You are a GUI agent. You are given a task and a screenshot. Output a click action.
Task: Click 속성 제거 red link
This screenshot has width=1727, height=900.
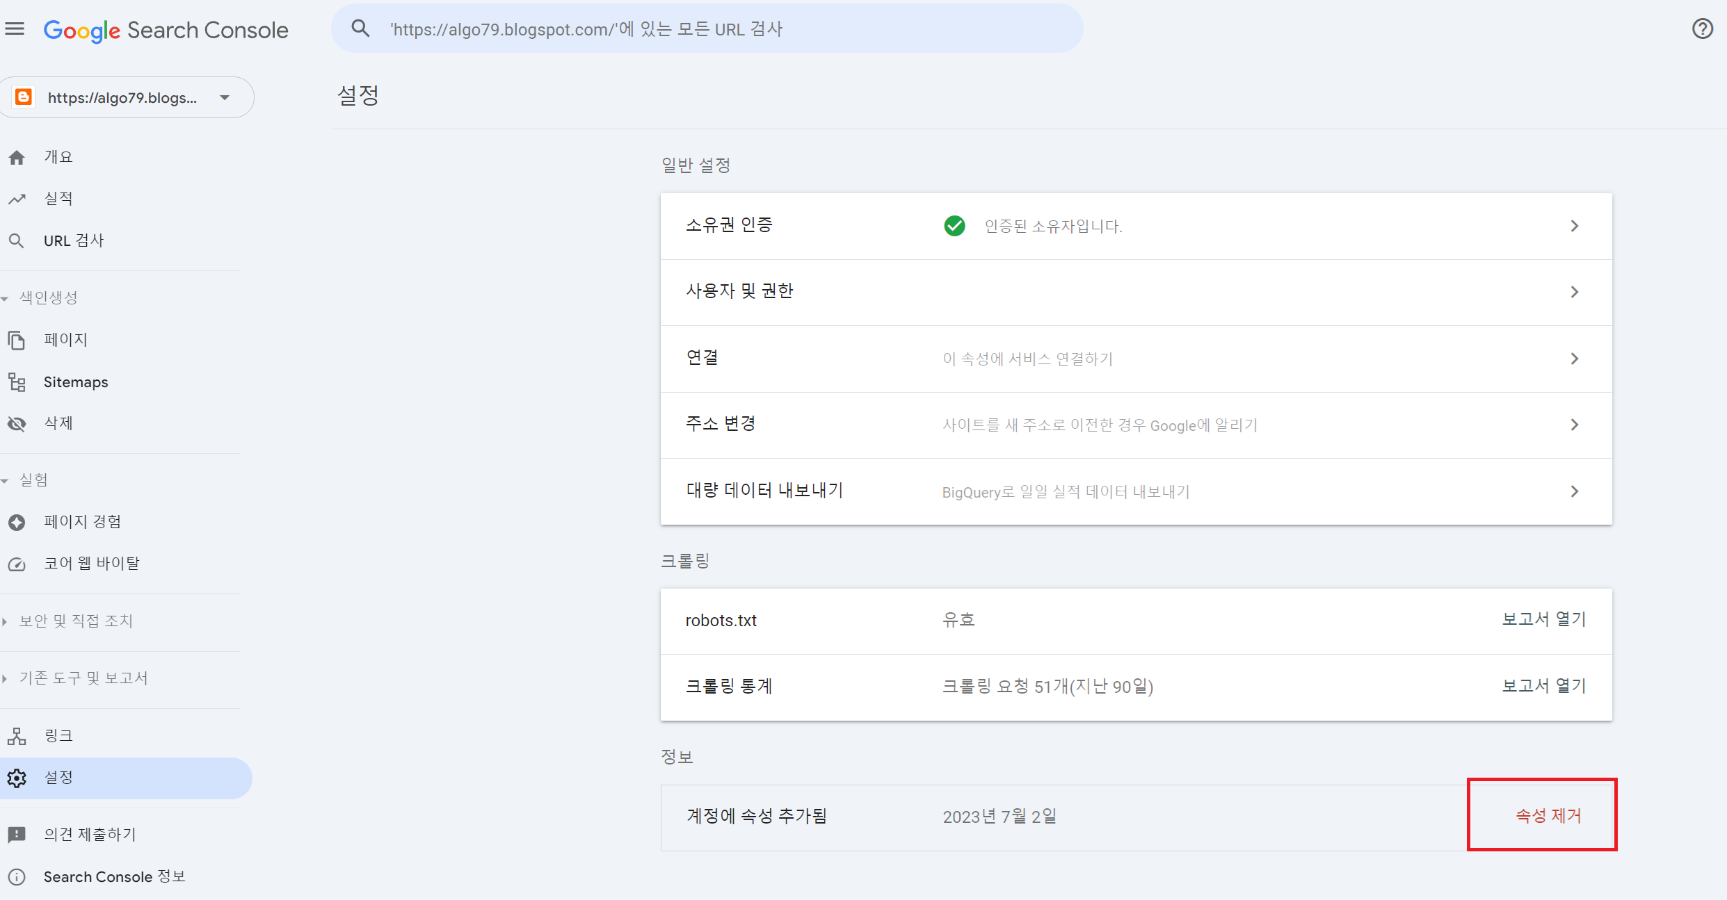[x=1548, y=816]
